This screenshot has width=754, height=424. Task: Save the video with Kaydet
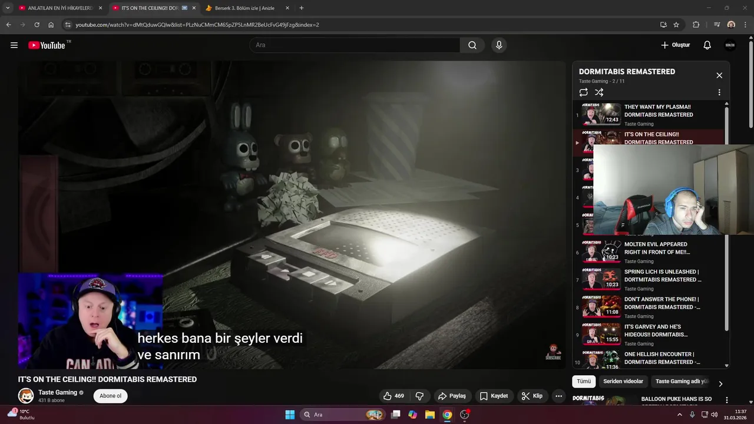(494, 396)
